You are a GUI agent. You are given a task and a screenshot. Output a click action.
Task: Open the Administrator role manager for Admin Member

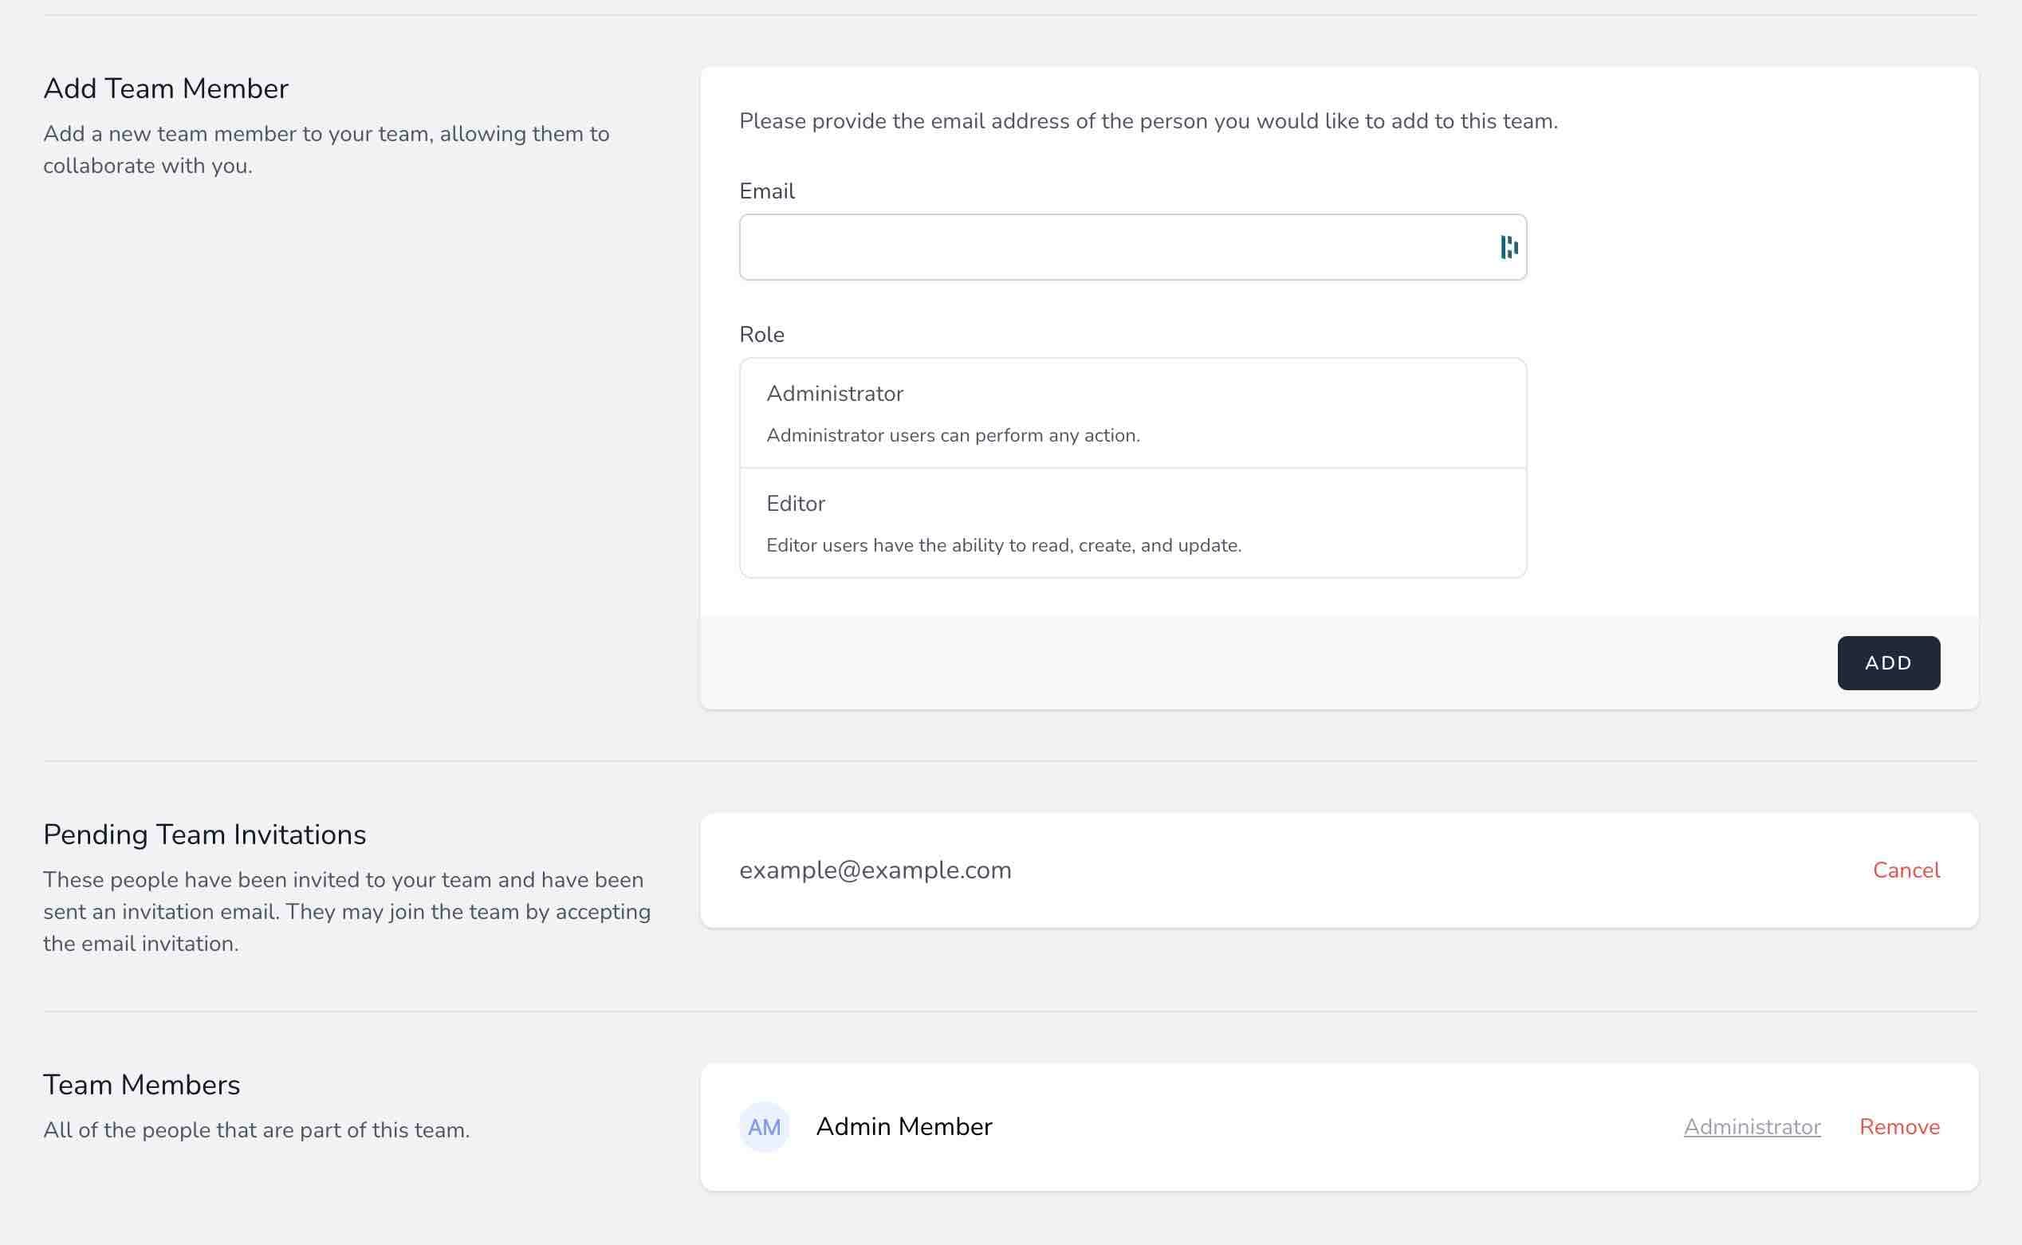tap(1751, 1126)
